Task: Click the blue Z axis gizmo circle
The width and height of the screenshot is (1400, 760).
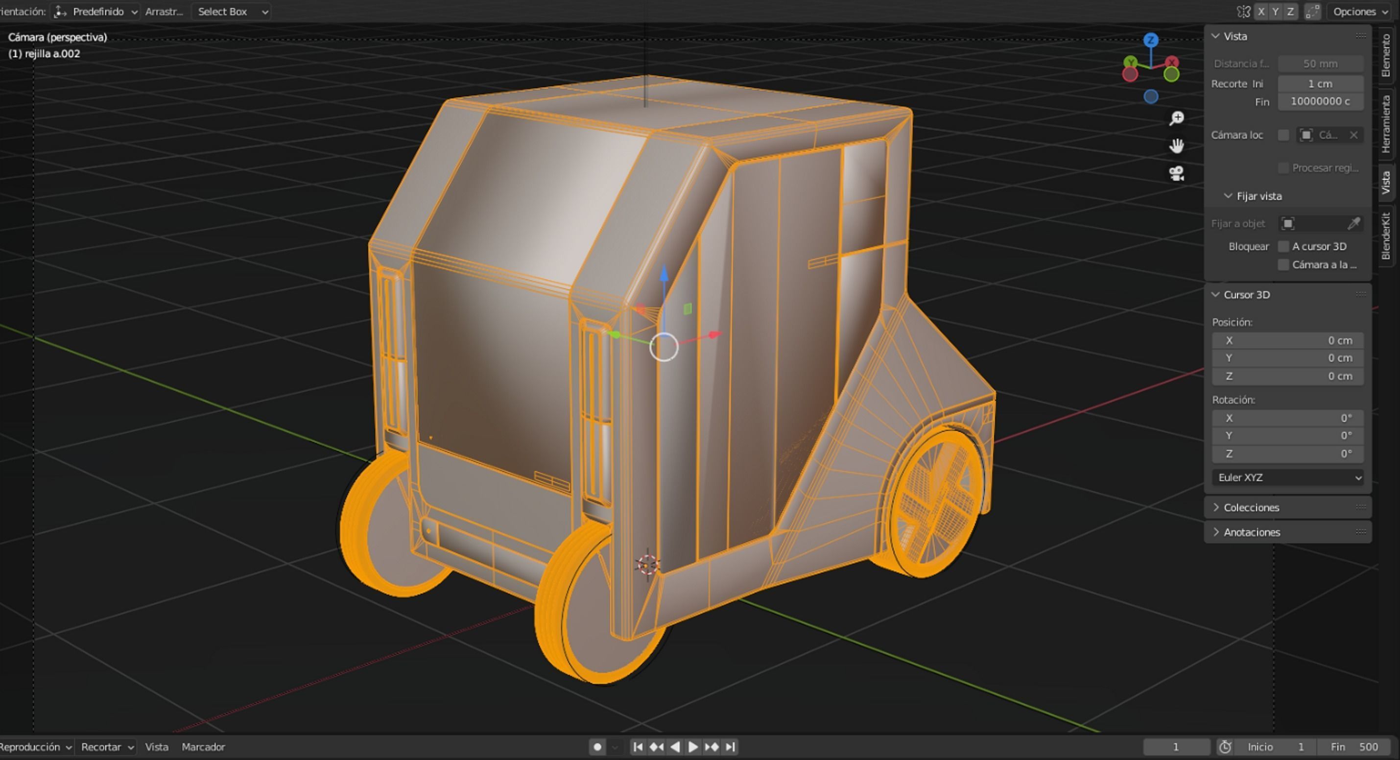Action: tap(1151, 40)
